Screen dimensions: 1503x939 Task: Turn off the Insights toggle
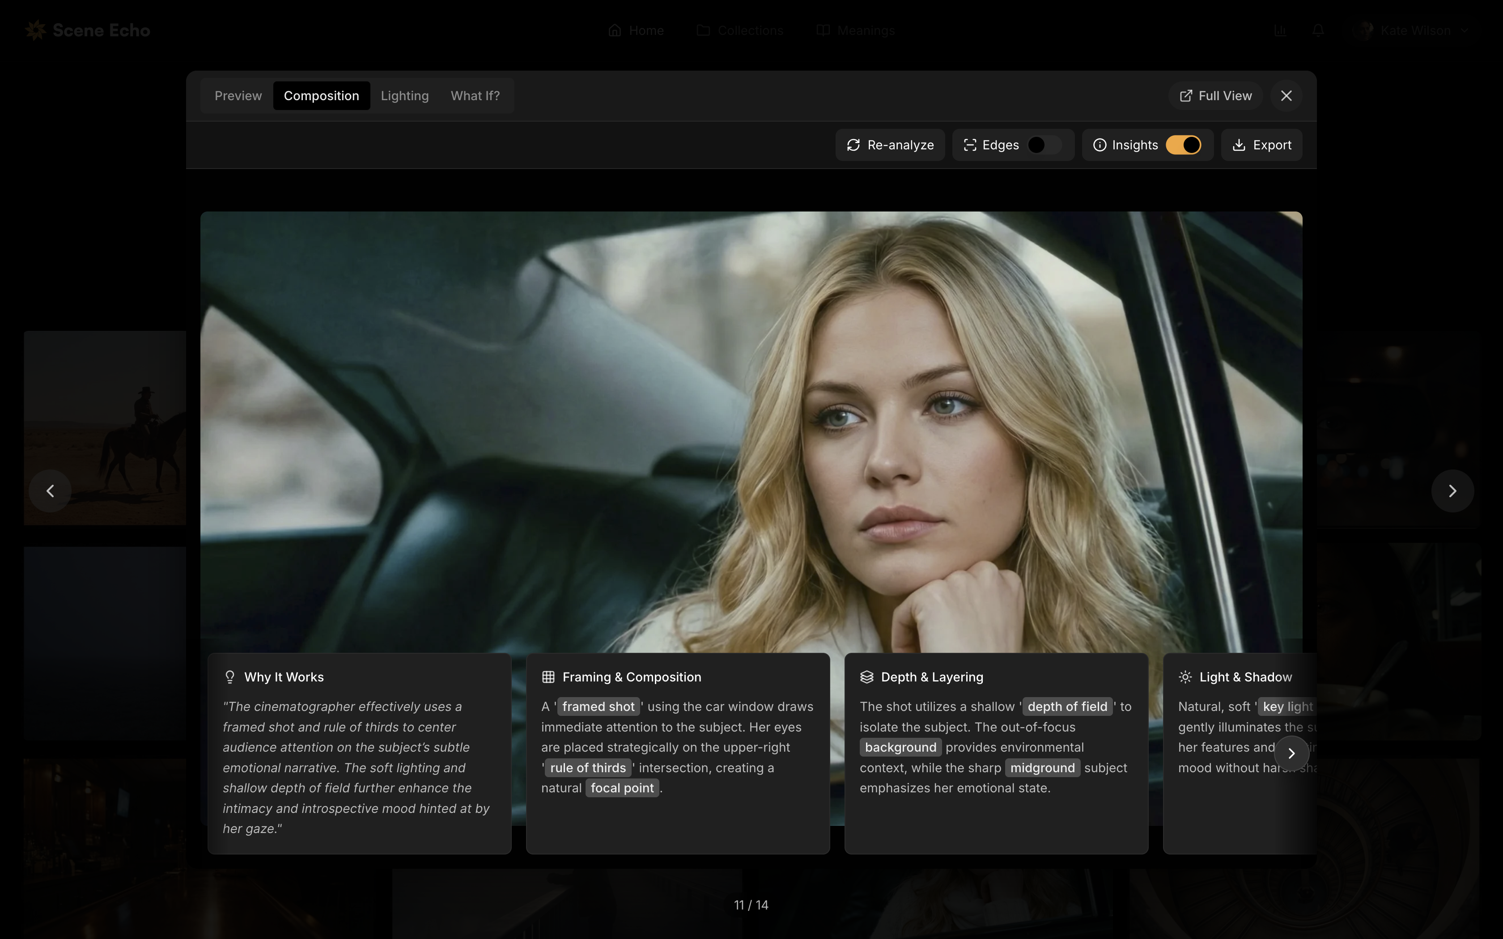[x=1183, y=145]
